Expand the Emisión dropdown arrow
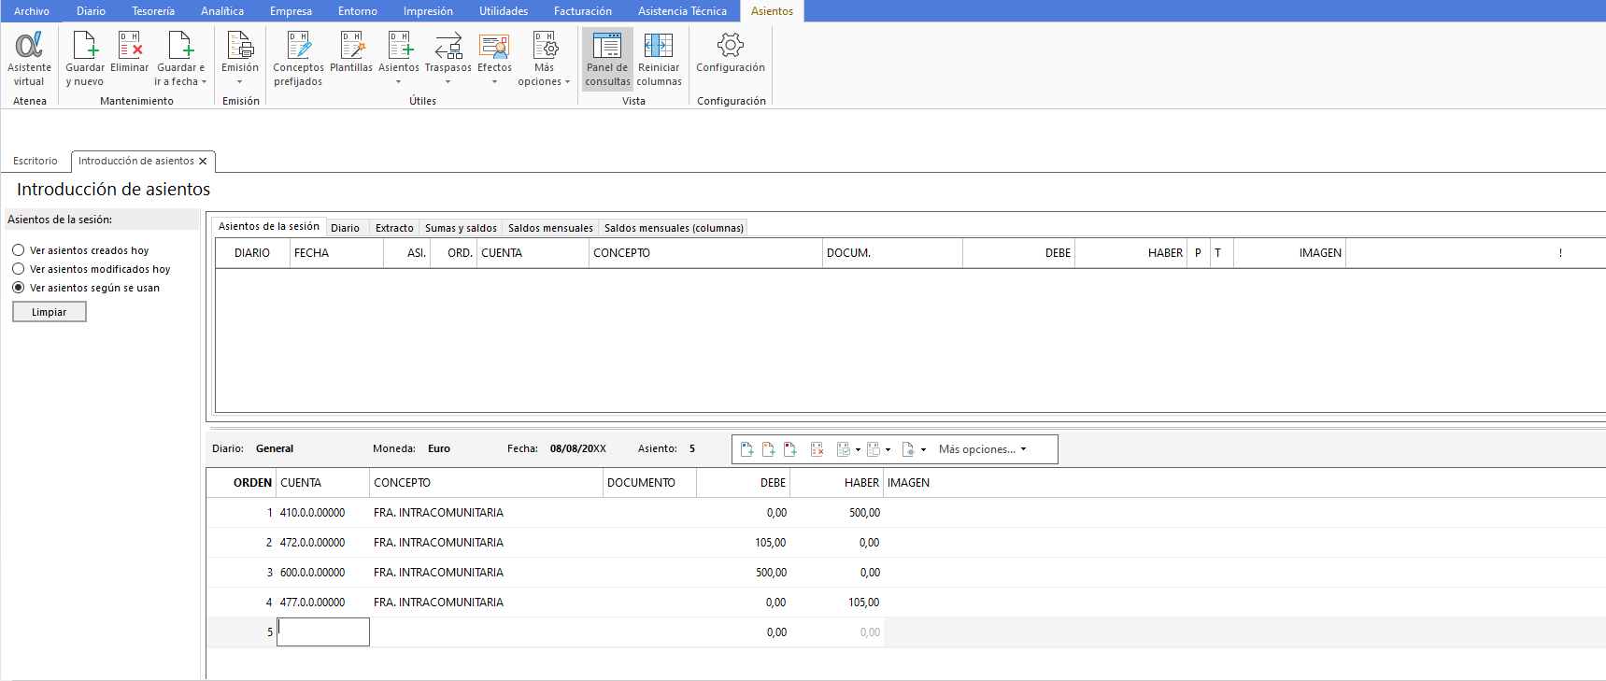 (240, 82)
